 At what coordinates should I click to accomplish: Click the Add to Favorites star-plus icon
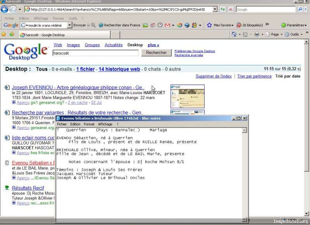pyautogui.click(x=12, y=34)
